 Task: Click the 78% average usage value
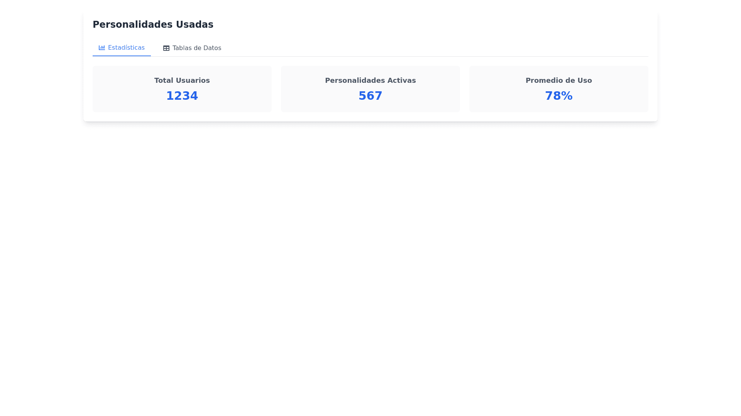pyautogui.click(x=558, y=96)
